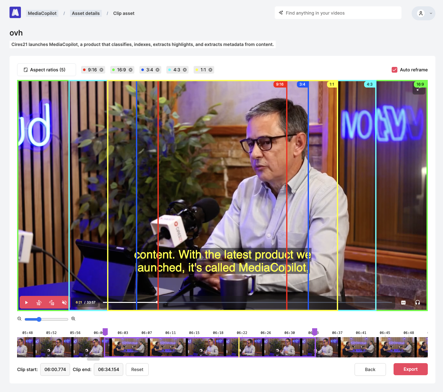Click the Clip start time field

(x=55, y=369)
